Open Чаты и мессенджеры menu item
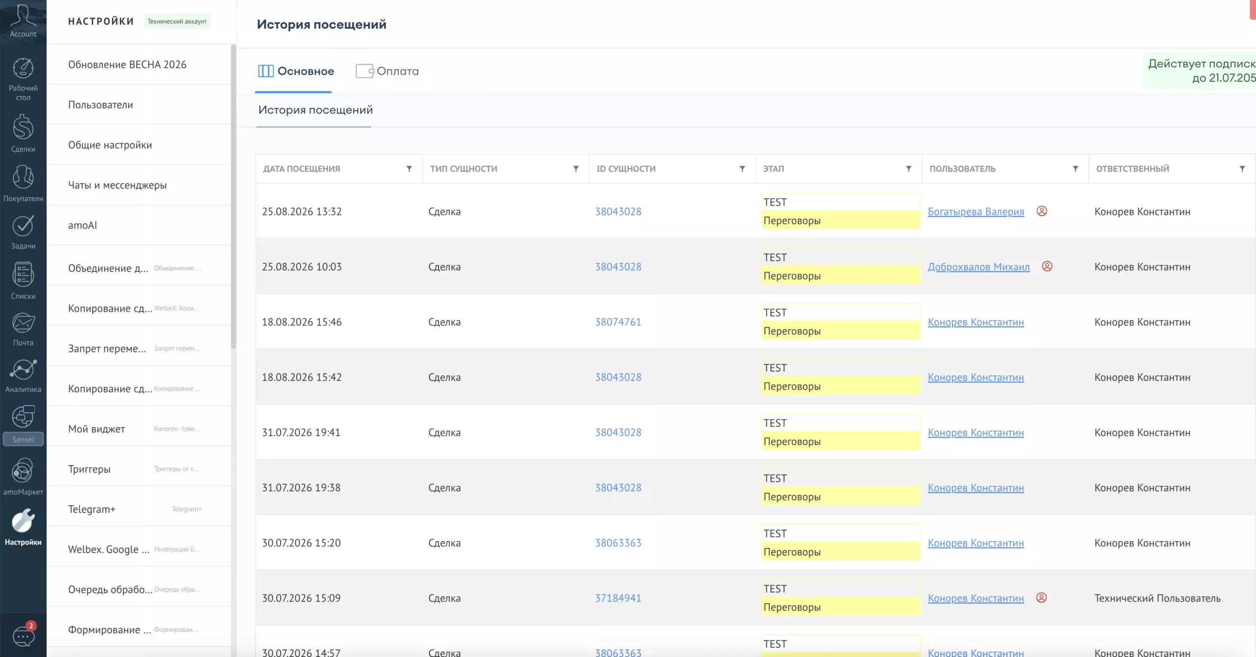This screenshot has width=1256, height=657. tap(139, 185)
